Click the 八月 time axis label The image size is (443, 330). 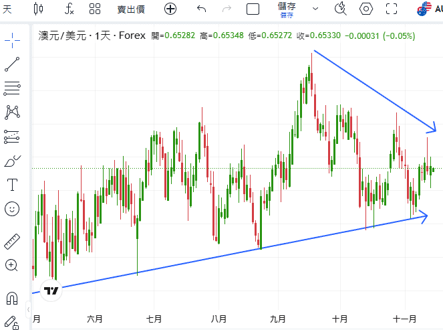(x=218, y=319)
